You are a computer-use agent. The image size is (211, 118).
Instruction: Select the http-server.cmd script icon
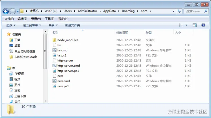tap(54, 66)
